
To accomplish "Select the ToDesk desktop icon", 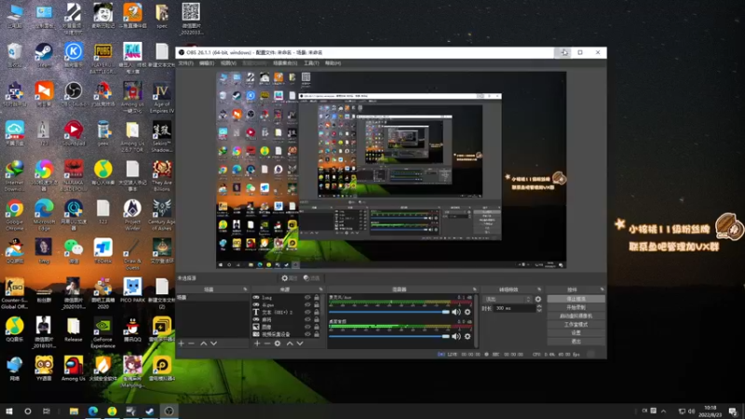I will click(x=102, y=250).
